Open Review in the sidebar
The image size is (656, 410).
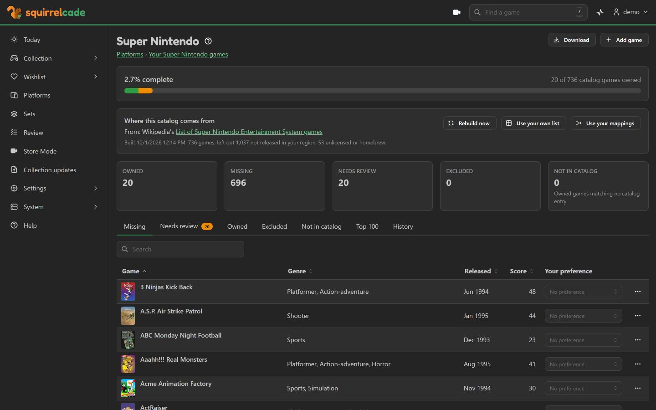(x=55, y=133)
